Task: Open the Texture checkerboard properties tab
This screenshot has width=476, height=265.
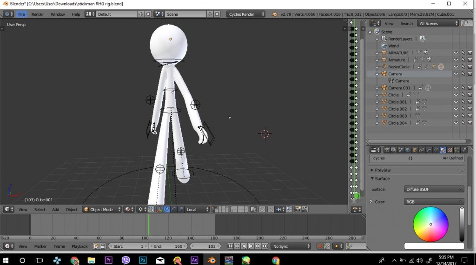Action: 450,150
